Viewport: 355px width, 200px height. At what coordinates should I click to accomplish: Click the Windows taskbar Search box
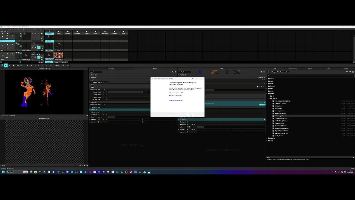click(x=17, y=172)
